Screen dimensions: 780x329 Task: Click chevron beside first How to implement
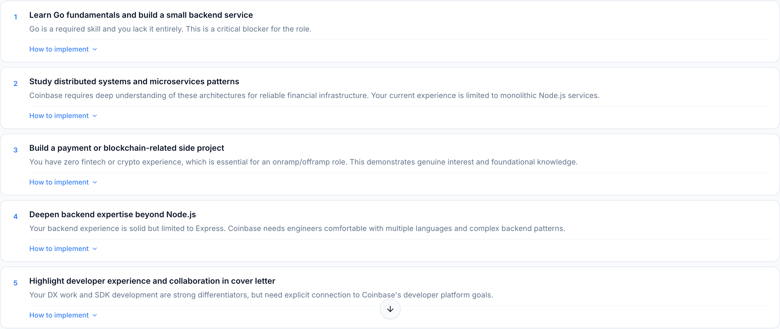[95, 49]
